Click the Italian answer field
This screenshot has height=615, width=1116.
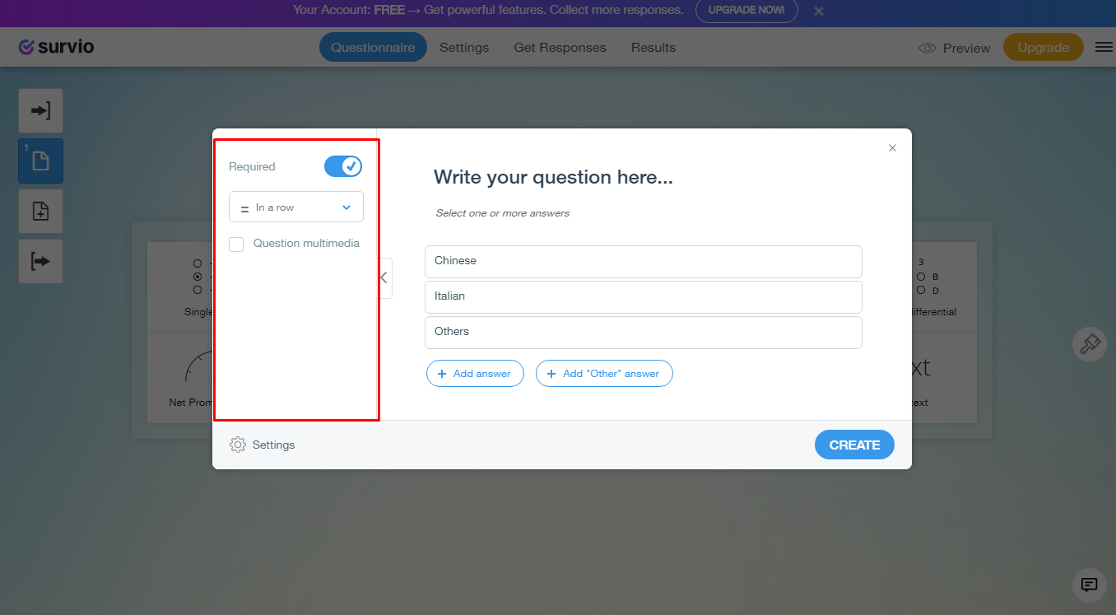(644, 296)
